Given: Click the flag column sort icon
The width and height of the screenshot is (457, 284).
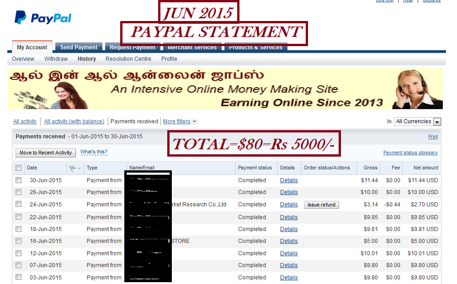Looking at the screenshot, I should point(74,168).
